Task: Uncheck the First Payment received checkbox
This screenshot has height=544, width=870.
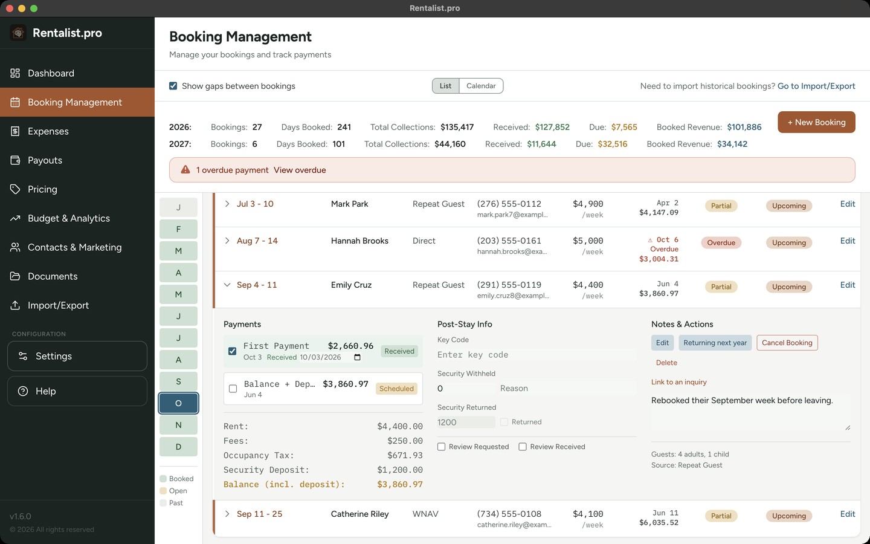Action: pyautogui.click(x=232, y=351)
